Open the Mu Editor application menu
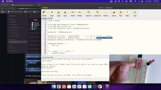This screenshot has height=90, width=161. point(9,1)
